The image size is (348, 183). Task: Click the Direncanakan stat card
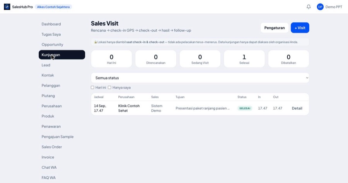[x=156, y=59]
